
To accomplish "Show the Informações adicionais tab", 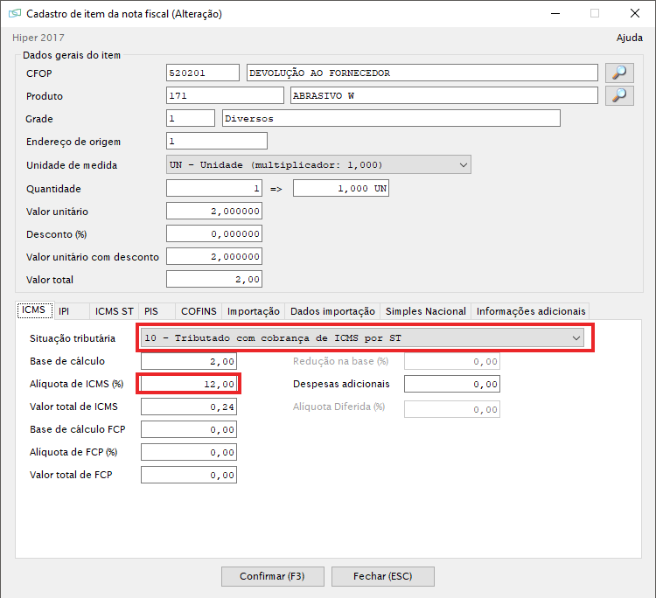I will coord(530,311).
